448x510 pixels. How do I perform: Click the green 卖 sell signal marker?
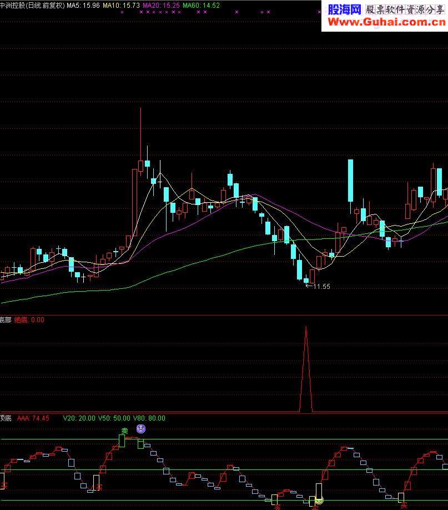coord(124,431)
